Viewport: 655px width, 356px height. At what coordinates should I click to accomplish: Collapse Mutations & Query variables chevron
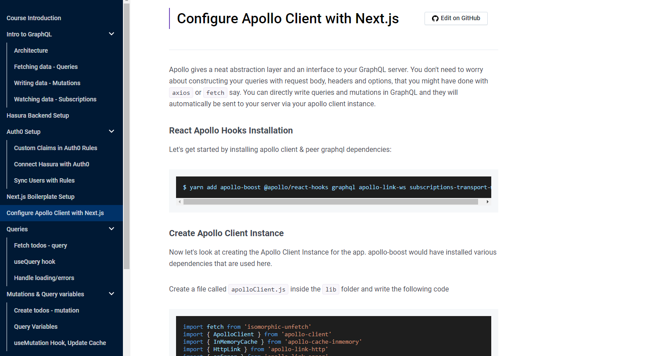coord(112,294)
